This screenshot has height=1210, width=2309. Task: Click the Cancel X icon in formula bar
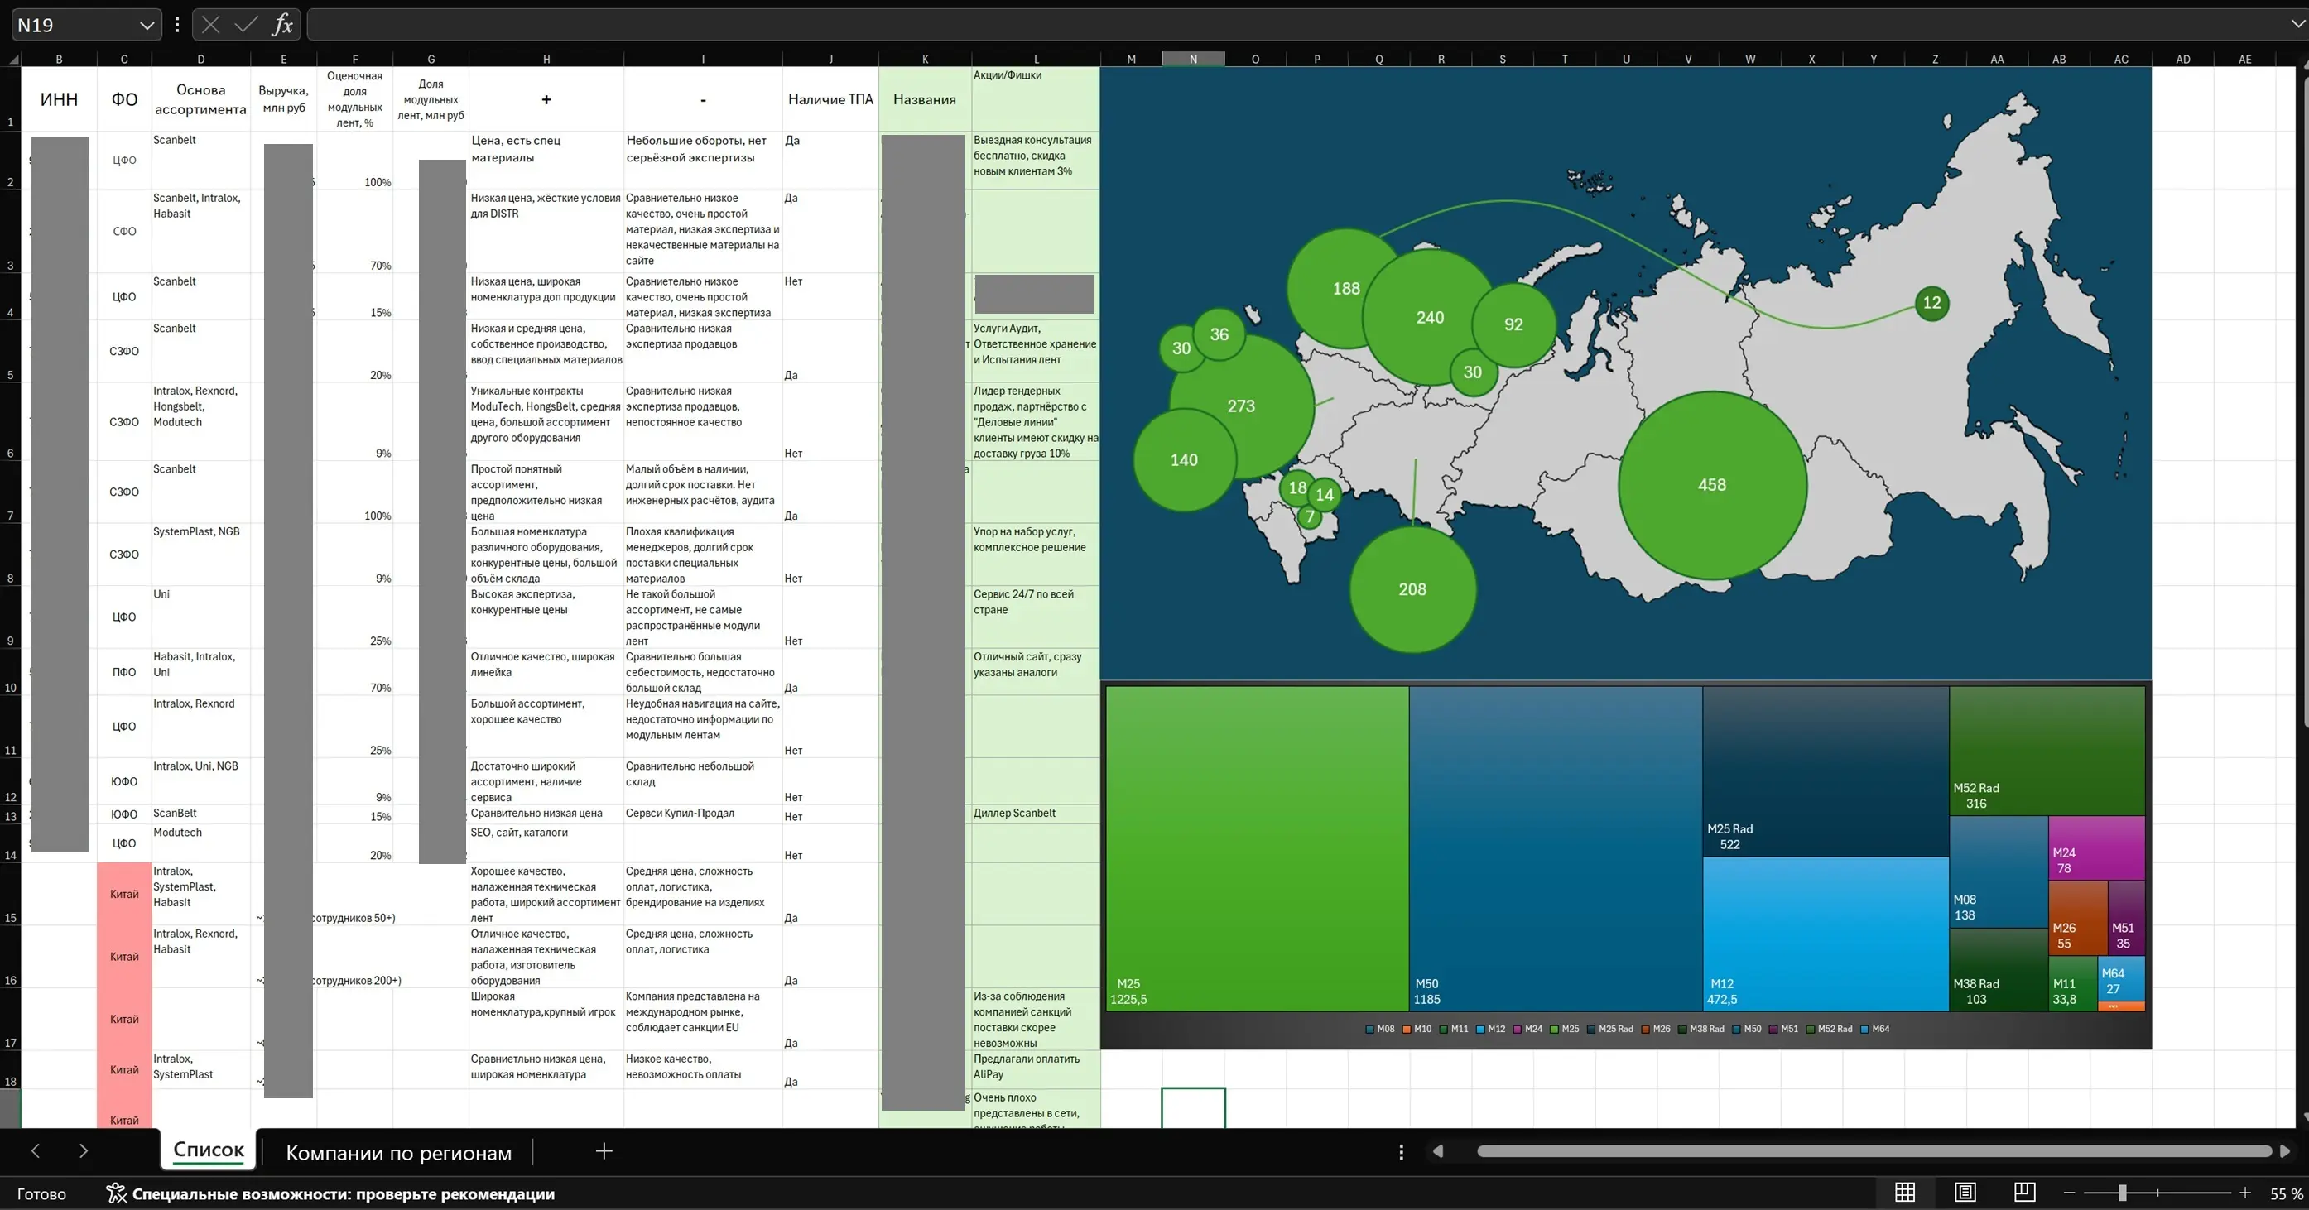click(x=210, y=24)
